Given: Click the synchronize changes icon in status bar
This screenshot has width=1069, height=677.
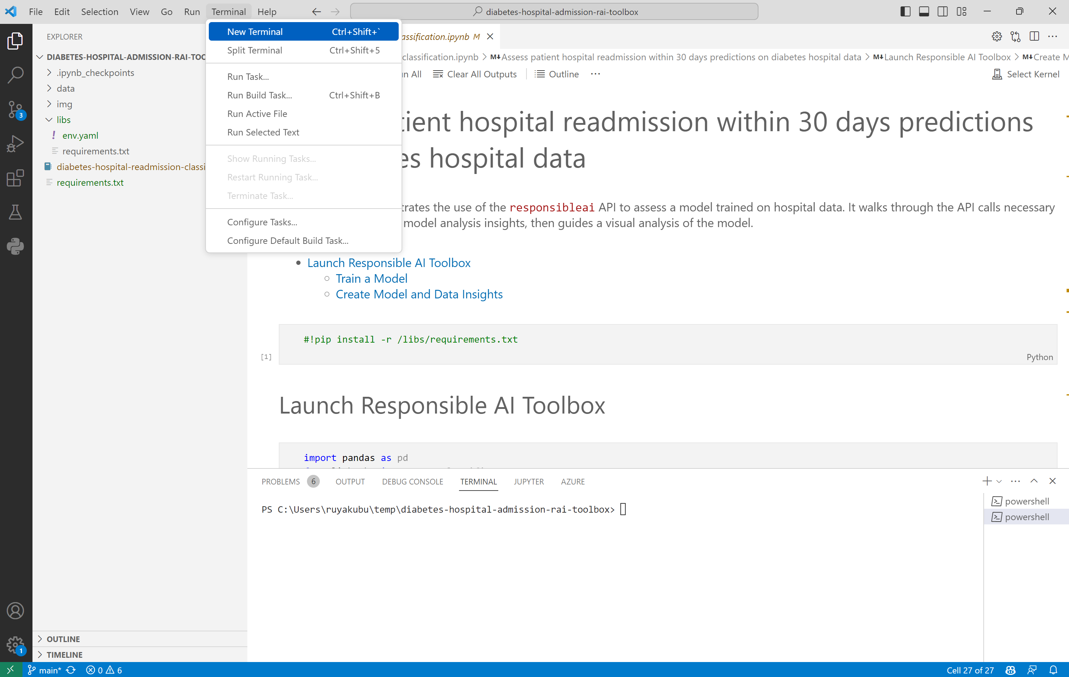Looking at the screenshot, I should (71, 670).
